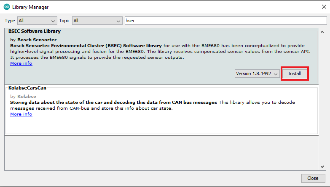
Task: Click the Close button at bottom
Action: pyautogui.click(x=313, y=178)
